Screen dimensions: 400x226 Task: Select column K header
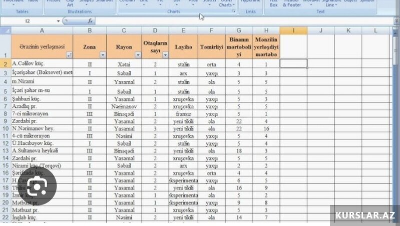[x=348, y=30]
